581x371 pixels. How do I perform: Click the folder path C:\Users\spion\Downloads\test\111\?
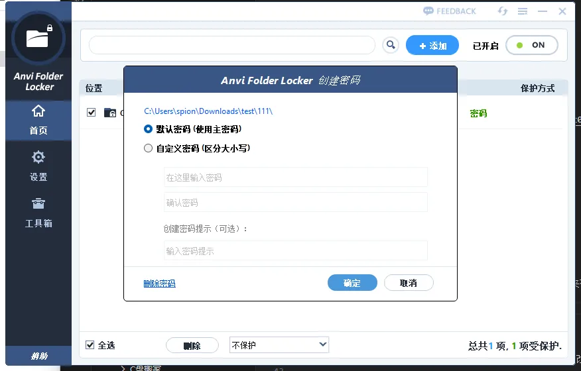[208, 111]
